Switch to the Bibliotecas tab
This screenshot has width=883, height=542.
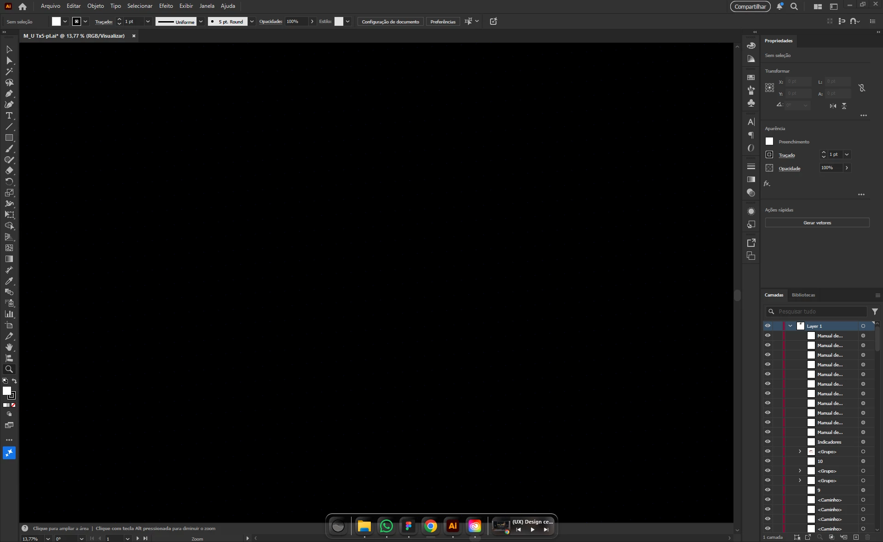(x=803, y=295)
